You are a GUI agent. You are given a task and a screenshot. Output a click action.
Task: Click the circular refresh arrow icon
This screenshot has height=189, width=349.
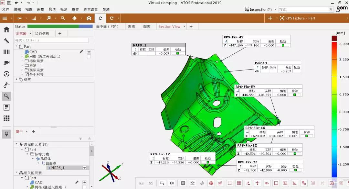pos(112,18)
